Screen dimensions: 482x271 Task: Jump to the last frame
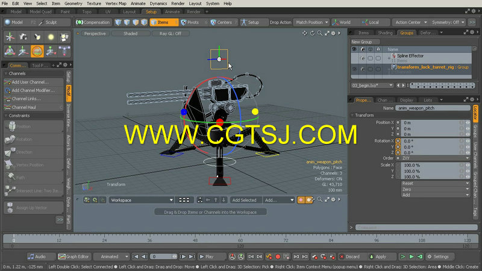tap(192, 257)
